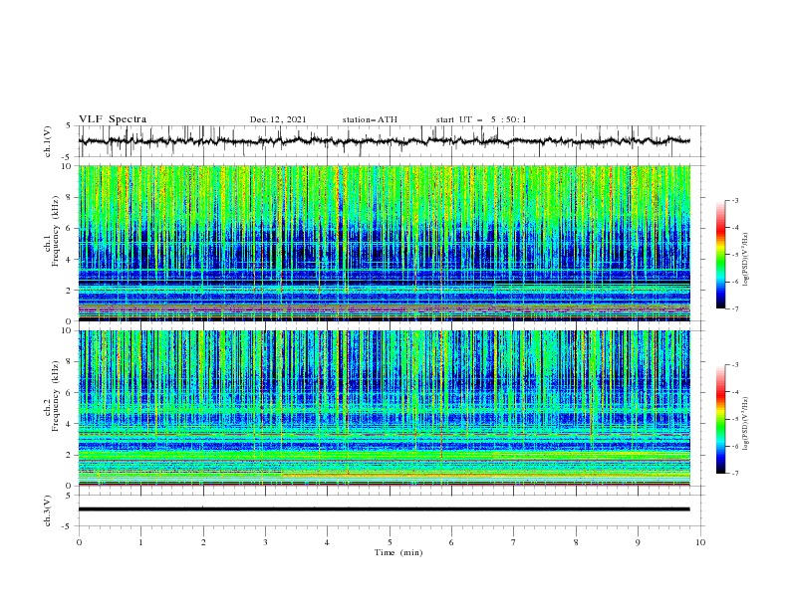Click the flat black ch.3 voltage trace
The image size is (789, 609).
coord(384,509)
